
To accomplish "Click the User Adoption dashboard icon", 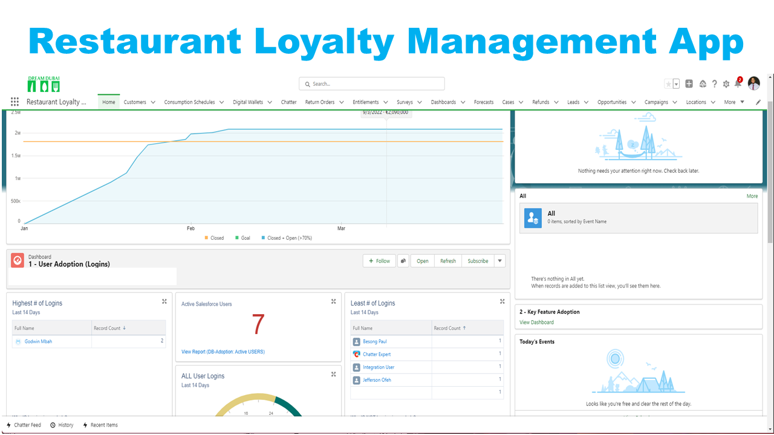I will point(18,260).
